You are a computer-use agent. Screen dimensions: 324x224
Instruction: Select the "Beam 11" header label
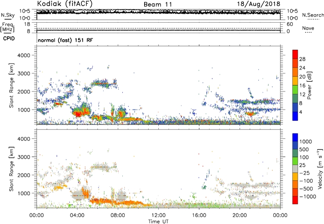(158, 4)
